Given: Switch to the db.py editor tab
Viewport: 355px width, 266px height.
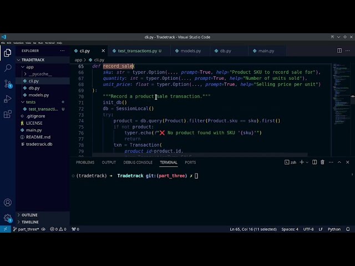Looking at the screenshot, I should (x=229, y=51).
